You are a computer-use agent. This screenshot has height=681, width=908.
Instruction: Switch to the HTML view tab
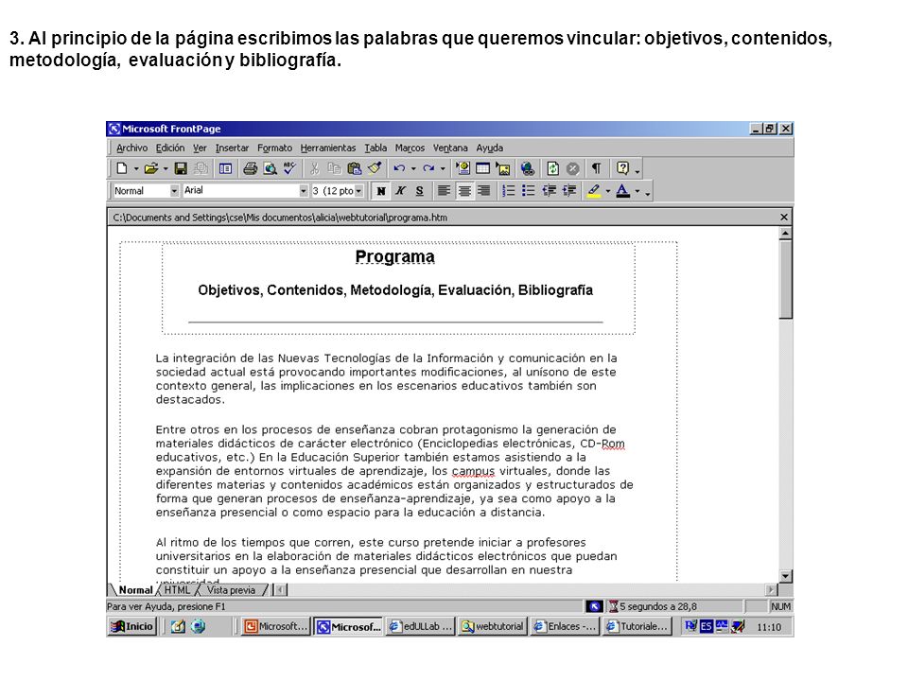point(177,590)
